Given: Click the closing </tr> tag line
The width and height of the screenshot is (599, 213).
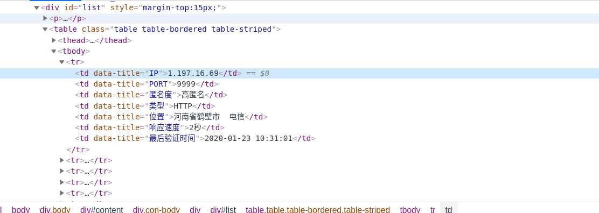Looking at the screenshot, I should (x=78, y=149).
